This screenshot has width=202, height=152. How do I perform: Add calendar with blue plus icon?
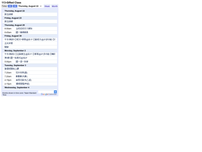[55, 92]
